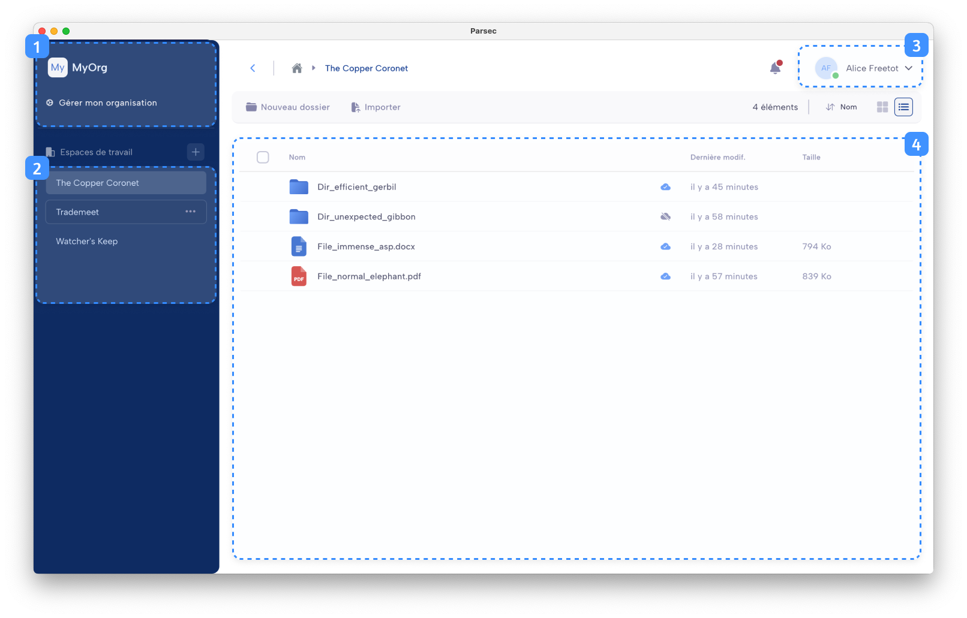The width and height of the screenshot is (967, 618).
Task: Select Watcher's Keep workspace
Action: pos(126,242)
